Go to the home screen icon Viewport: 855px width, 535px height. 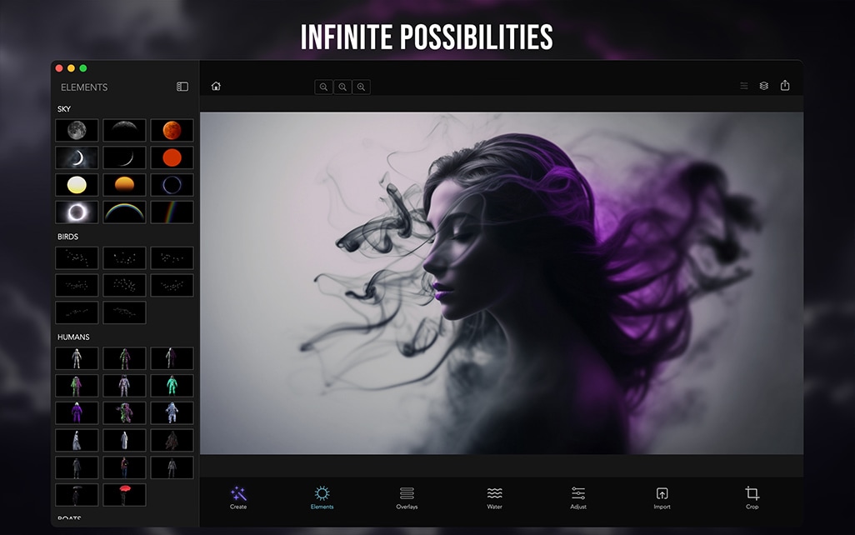[x=216, y=86]
